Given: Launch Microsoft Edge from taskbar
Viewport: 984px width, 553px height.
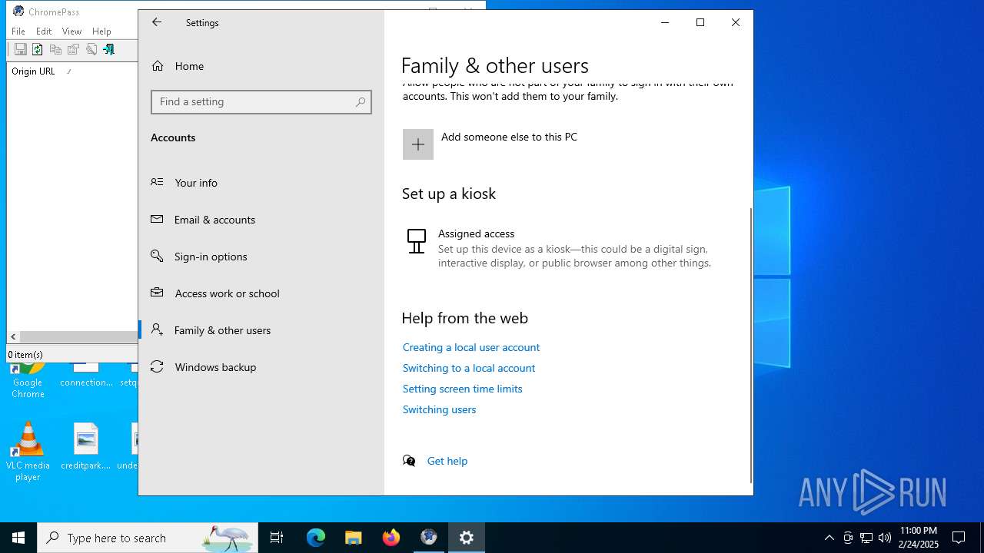Looking at the screenshot, I should click(316, 538).
